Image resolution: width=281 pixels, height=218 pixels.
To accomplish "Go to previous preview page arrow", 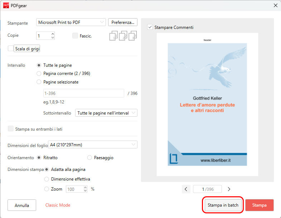I will coord(186,189).
